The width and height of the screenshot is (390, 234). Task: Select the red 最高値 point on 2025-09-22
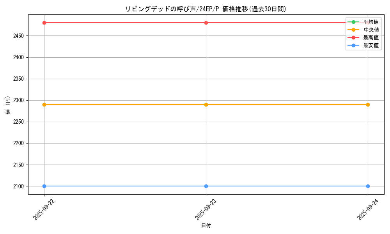tap(44, 23)
